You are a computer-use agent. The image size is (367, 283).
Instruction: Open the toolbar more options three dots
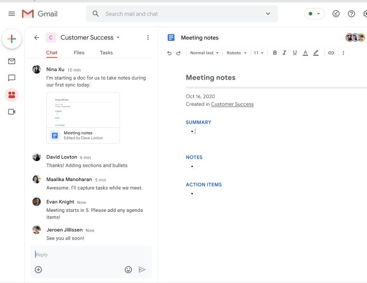pos(343,53)
